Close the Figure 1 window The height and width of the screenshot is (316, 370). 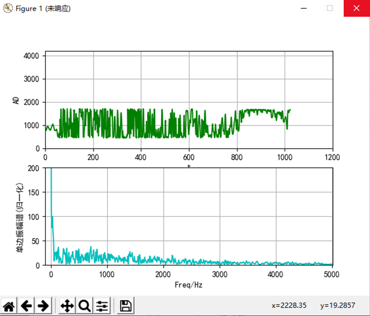coord(357,8)
